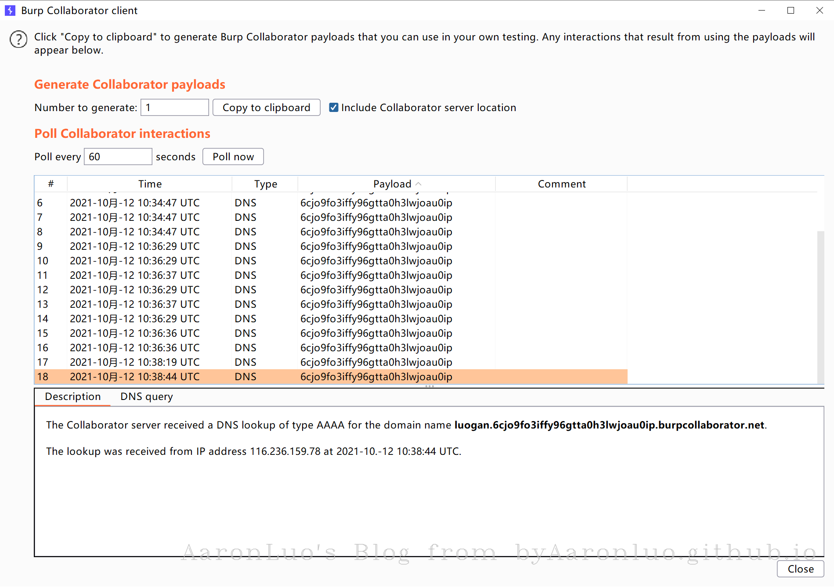Sort by the Time column header
The height and width of the screenshot is (587, 834).
coord(150,184)
